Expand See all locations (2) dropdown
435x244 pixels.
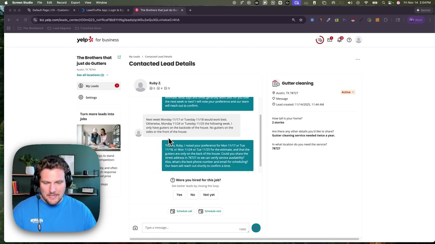(x=92, y=75)
